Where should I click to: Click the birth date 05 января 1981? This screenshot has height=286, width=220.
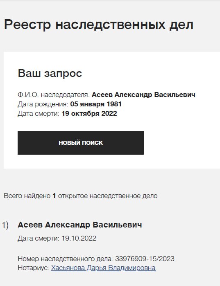(96, 104)
